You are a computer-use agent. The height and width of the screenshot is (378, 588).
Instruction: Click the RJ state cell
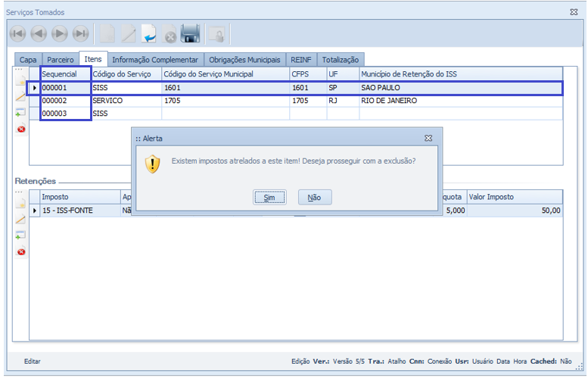pyautogui.click(x=343, y=101)
